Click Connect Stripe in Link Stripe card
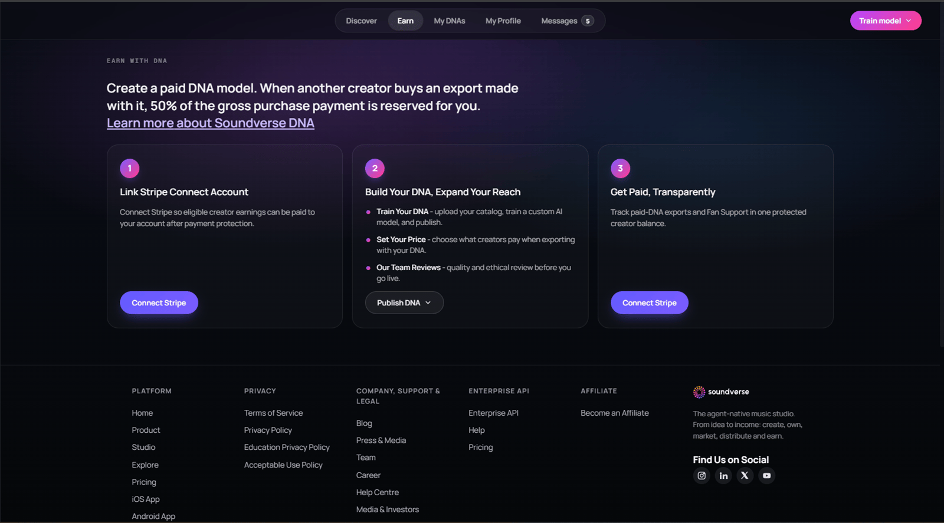Screen dimensions: 944x523 point(159,302)
